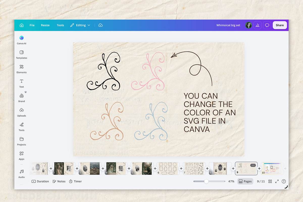Select the "YOU CAN CHANGE THE COLOR" text box
The width and height of the screenshot is (303, 202).
(x=210, y=113)
